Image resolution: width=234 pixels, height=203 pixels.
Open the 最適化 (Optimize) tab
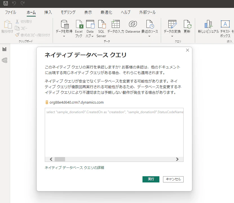click(106, 12)
